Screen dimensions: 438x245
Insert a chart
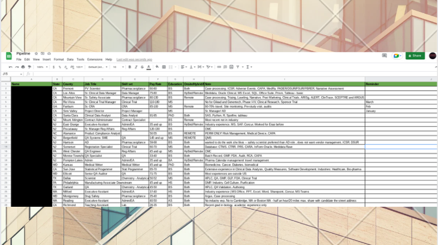click(x=231, y=67)
